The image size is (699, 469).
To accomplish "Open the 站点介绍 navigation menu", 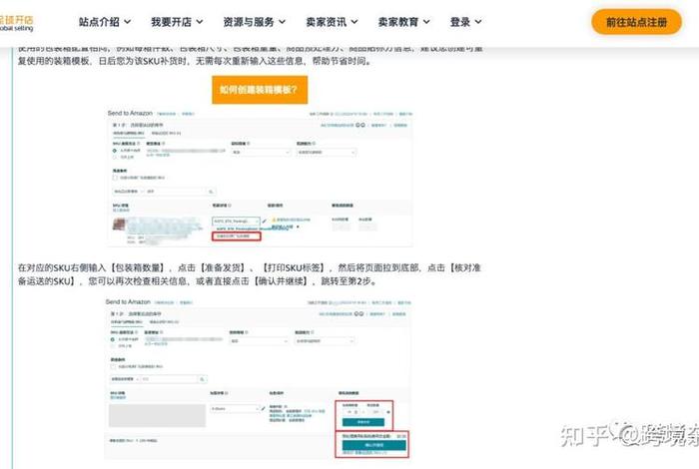I will coord(105,22).
